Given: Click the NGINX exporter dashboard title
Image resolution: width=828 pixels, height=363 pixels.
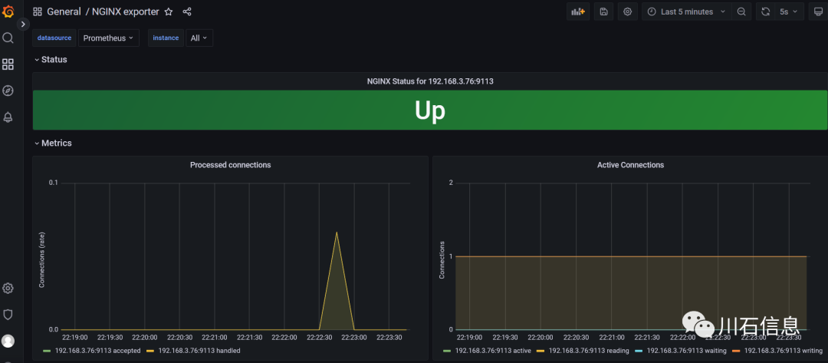Looking at the screenshot, I should point(125,12).
